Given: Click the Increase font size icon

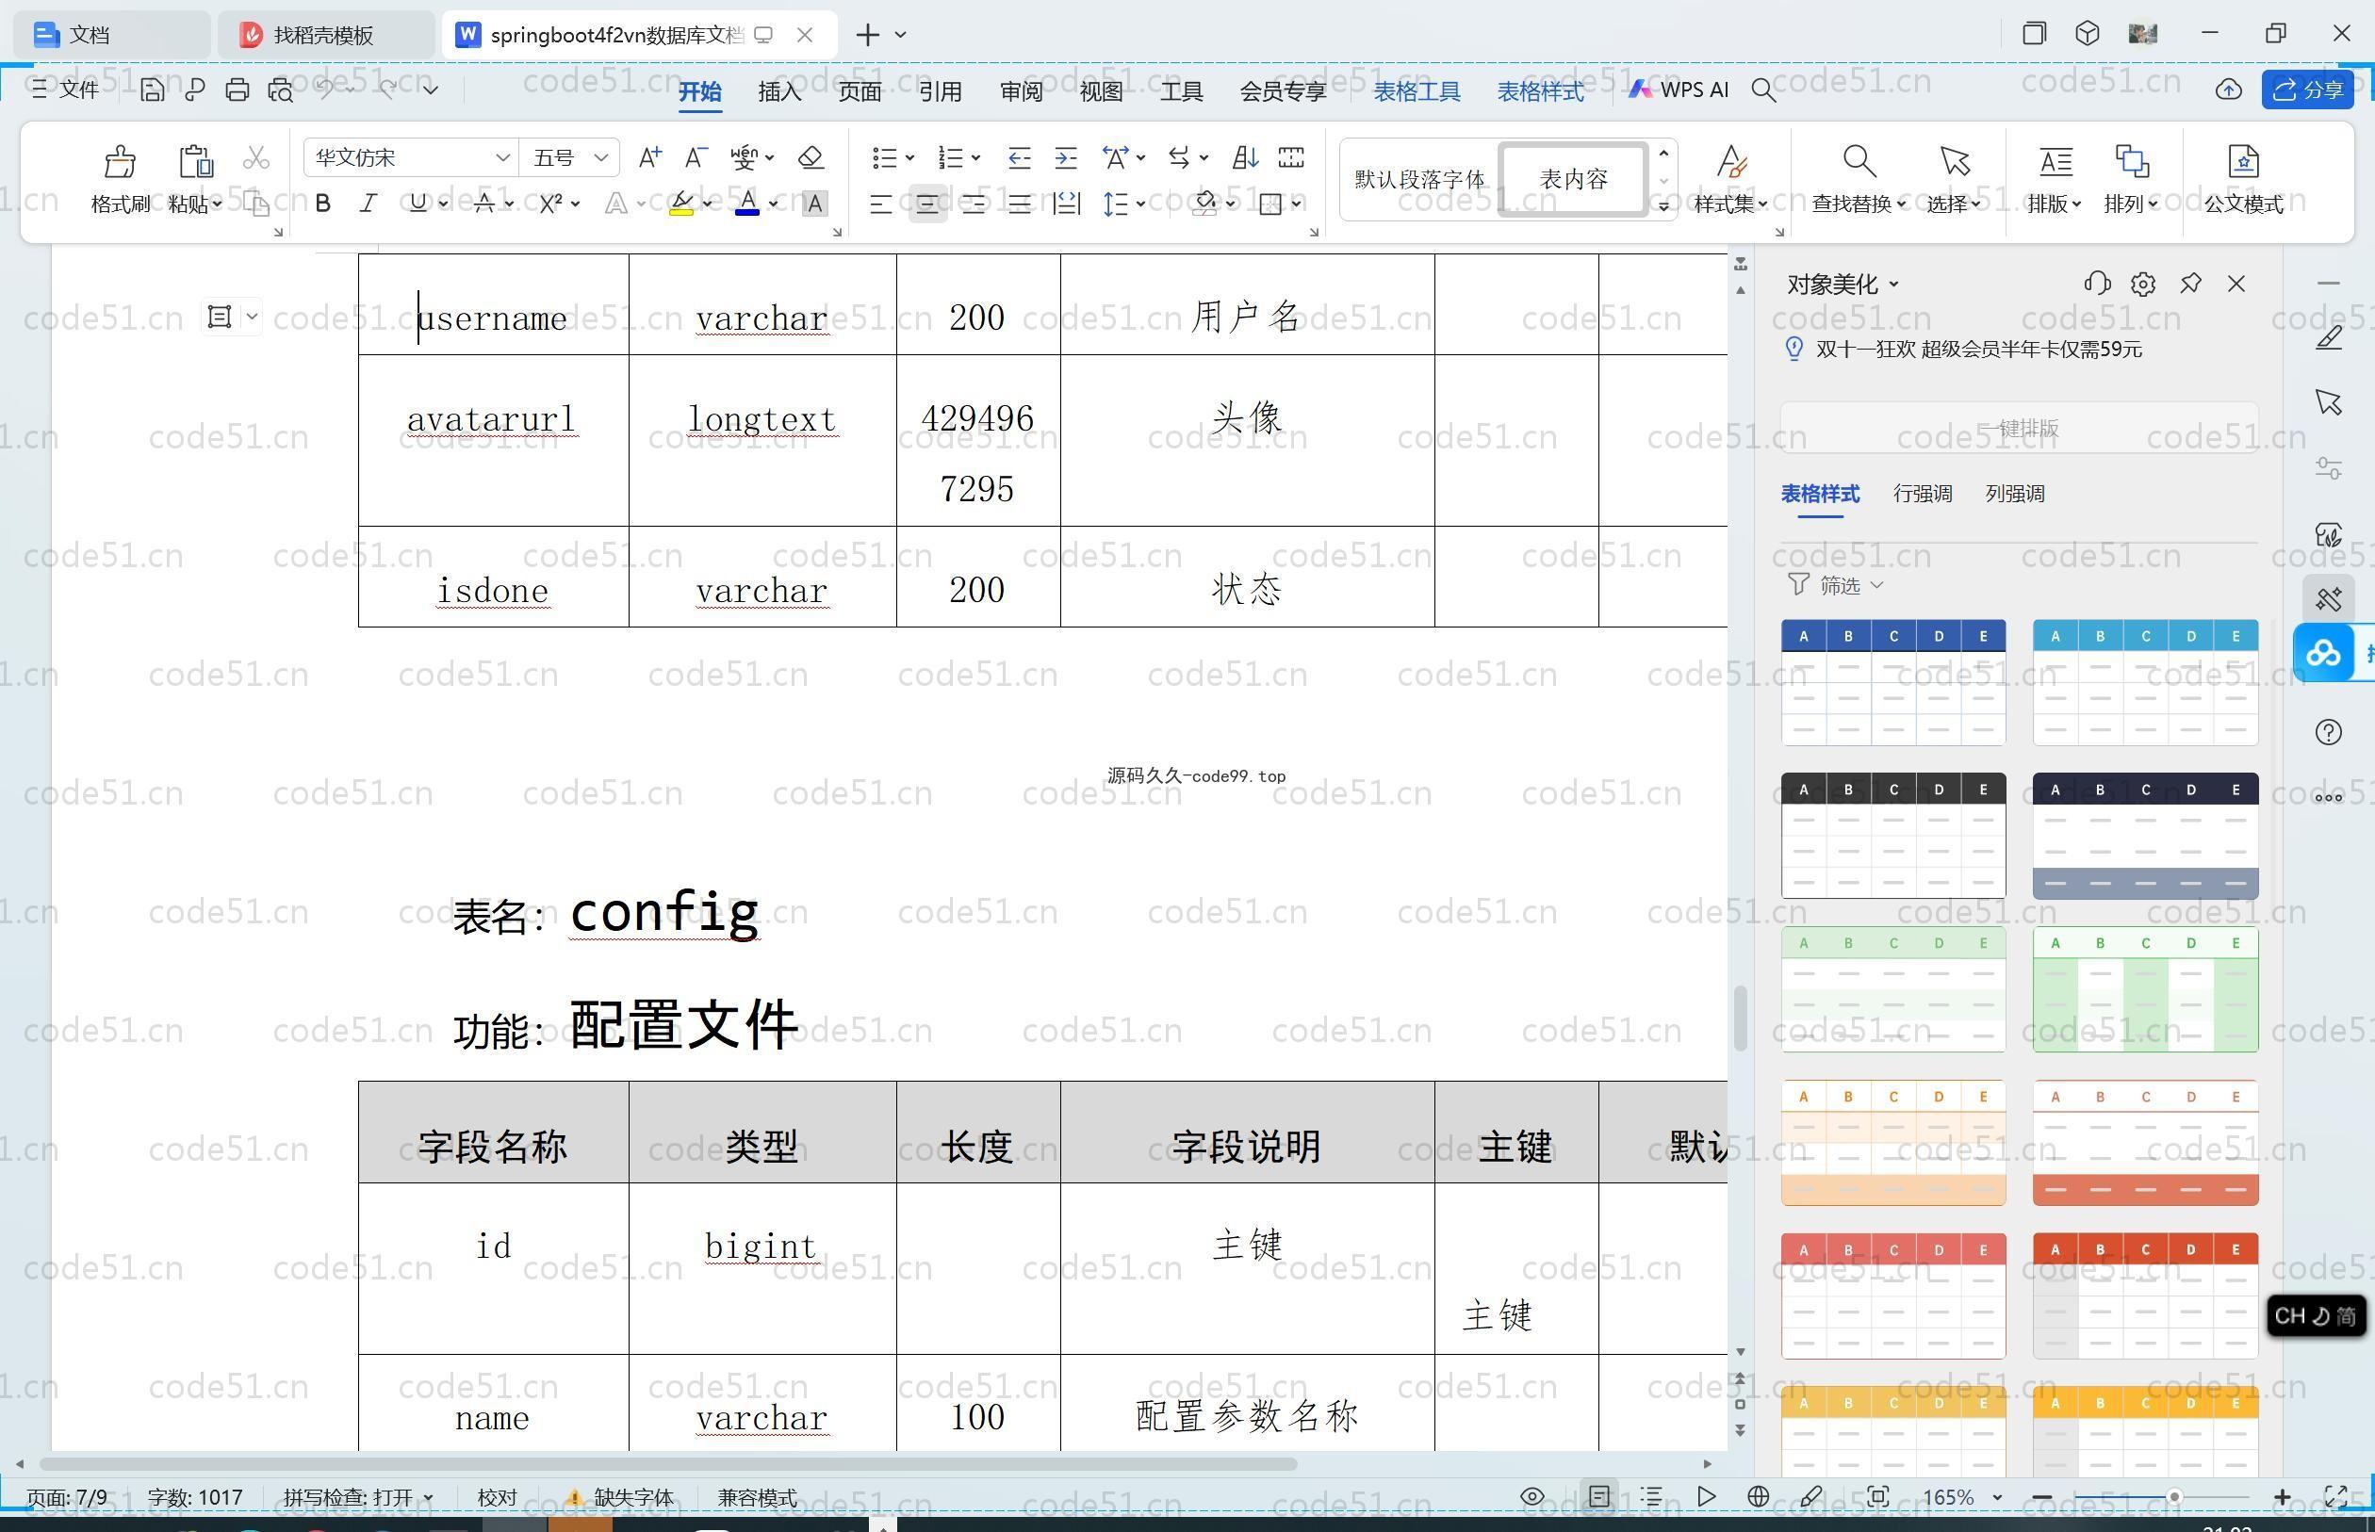Looking at the screenshot, I should (649, 157).
